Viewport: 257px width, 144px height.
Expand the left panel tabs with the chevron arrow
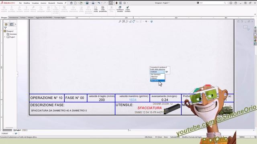(x=15, y=24)
